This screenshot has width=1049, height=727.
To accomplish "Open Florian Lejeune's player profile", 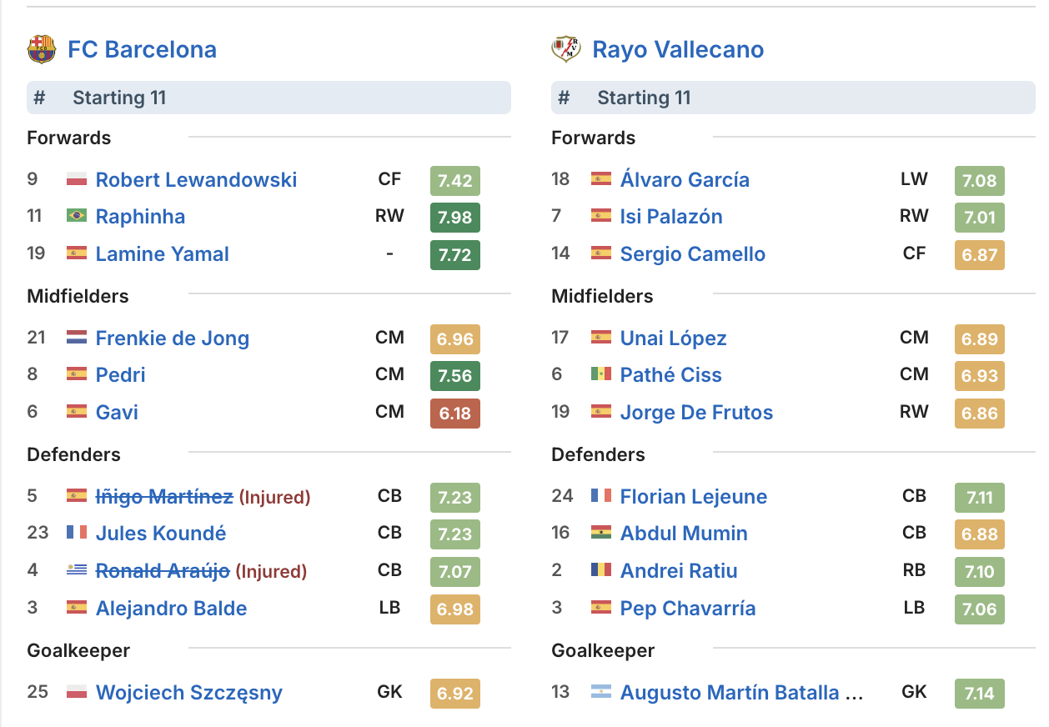I will [694, 497].
